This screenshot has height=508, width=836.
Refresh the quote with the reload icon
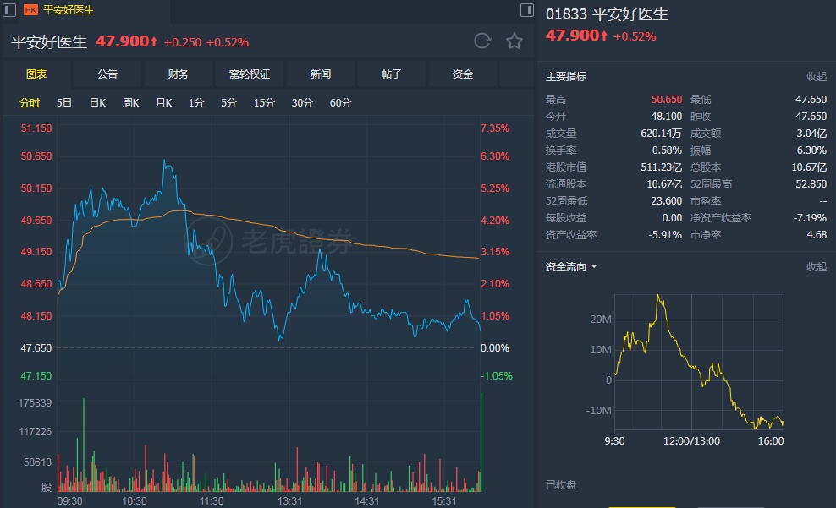click(x=482, y=41)
